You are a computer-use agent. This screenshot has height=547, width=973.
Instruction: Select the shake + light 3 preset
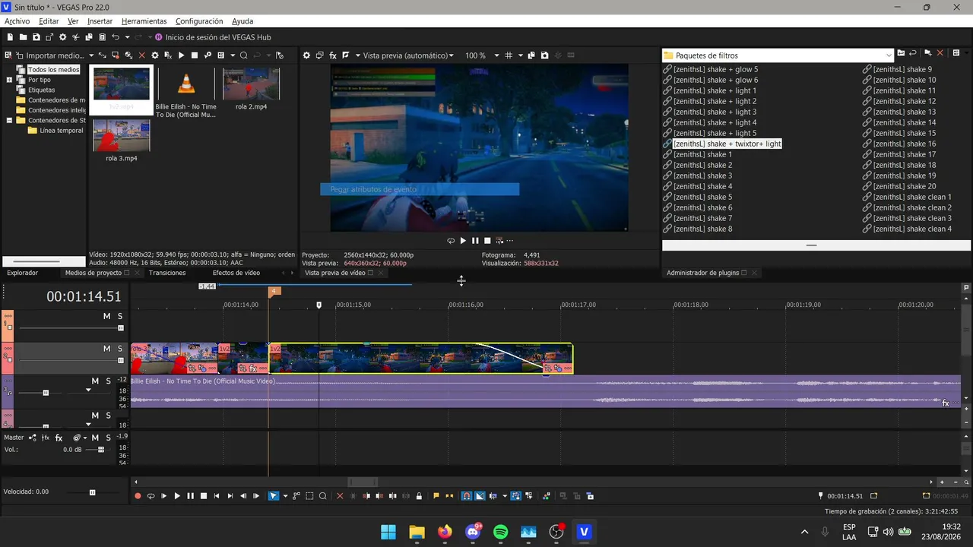tap(715, 112)
